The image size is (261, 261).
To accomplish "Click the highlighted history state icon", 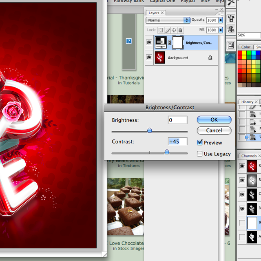I will pyautogui.click(x=253, y=137).
